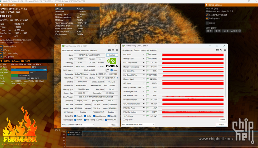Viewport: 258px width, 148px height.
Task: Switch to the Advanced tab in the Sensors window
Action: point(145,50)
